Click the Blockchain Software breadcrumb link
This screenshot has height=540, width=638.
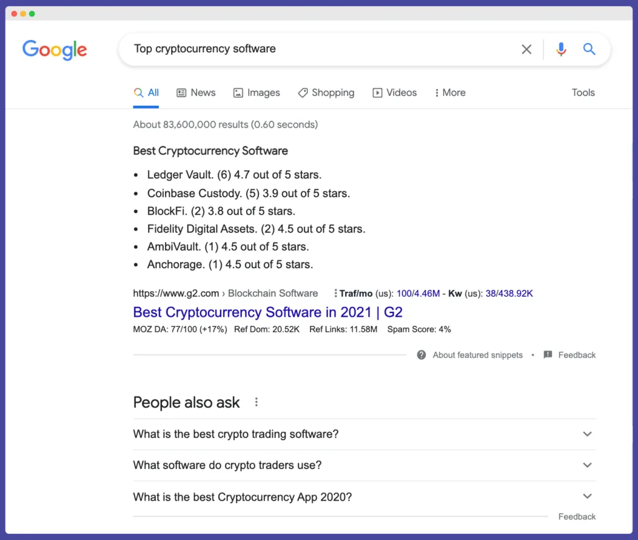point(273,293)
